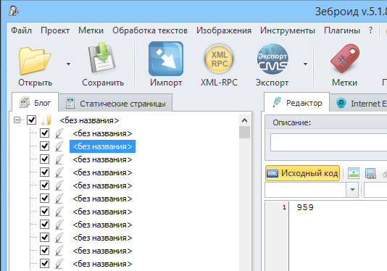Open the Проект menu
This screenshot has width=387, height=271.
pyautogui.click(x=55, y=30)
